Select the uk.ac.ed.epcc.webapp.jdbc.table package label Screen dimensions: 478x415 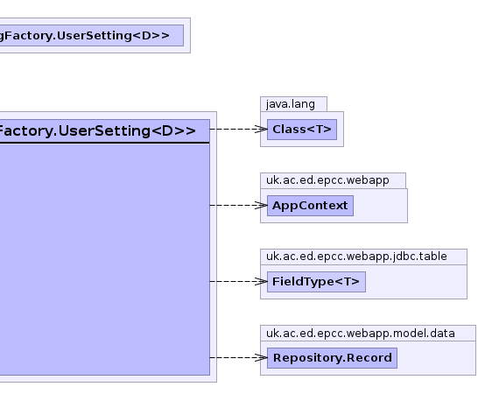[x=356, y=257]
